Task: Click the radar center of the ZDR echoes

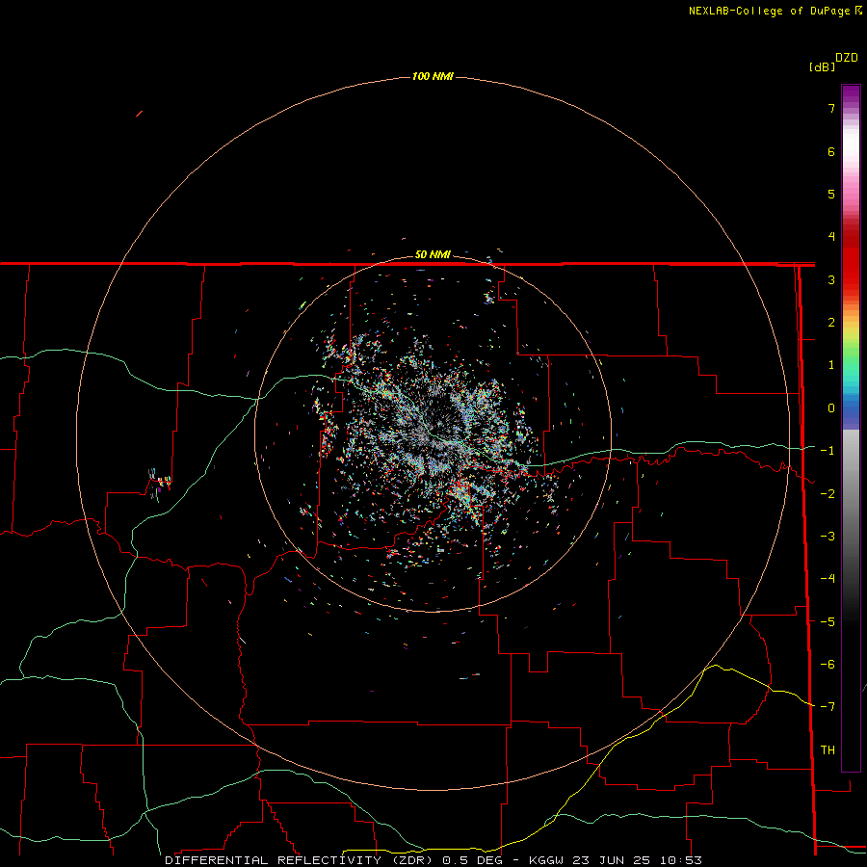Action: 433,433
